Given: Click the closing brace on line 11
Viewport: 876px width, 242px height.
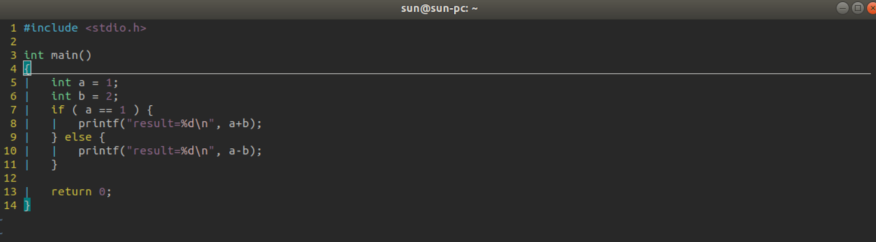Looking at the screenshot, I should coord(55,164).
